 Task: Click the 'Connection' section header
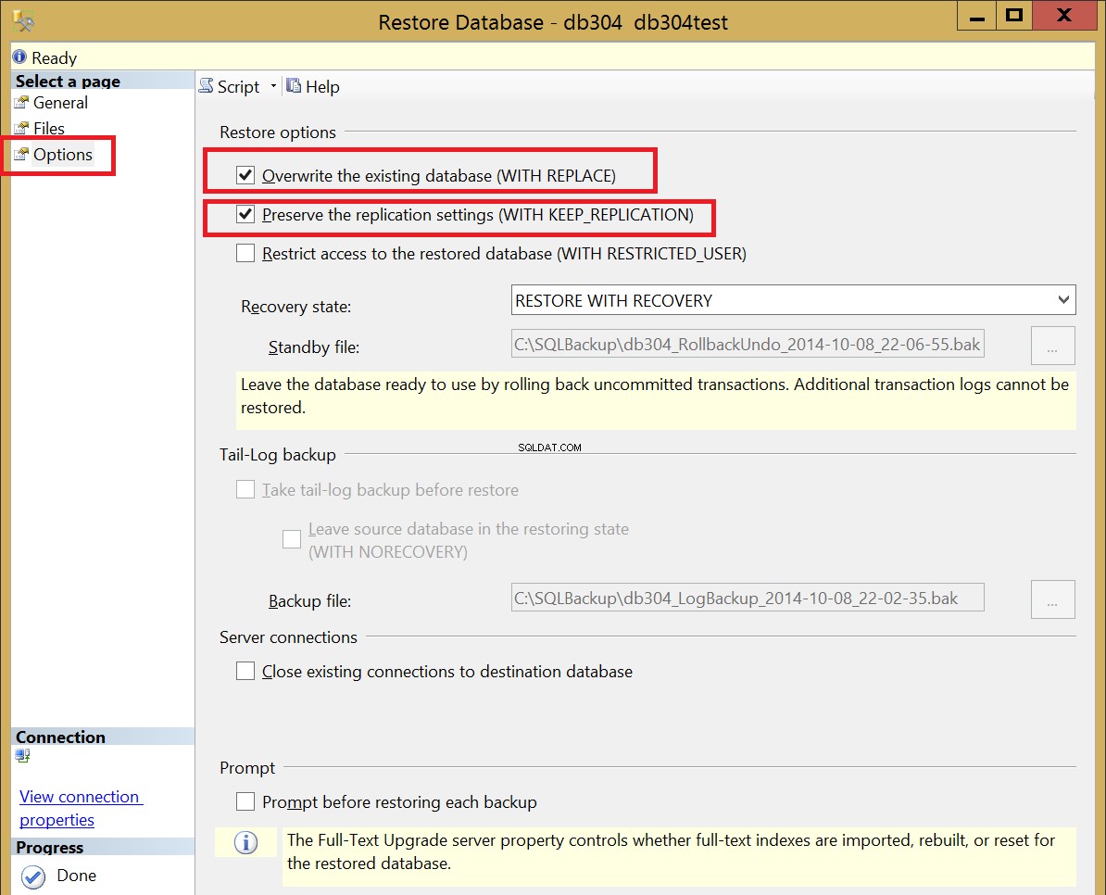(x=60, y=737)
